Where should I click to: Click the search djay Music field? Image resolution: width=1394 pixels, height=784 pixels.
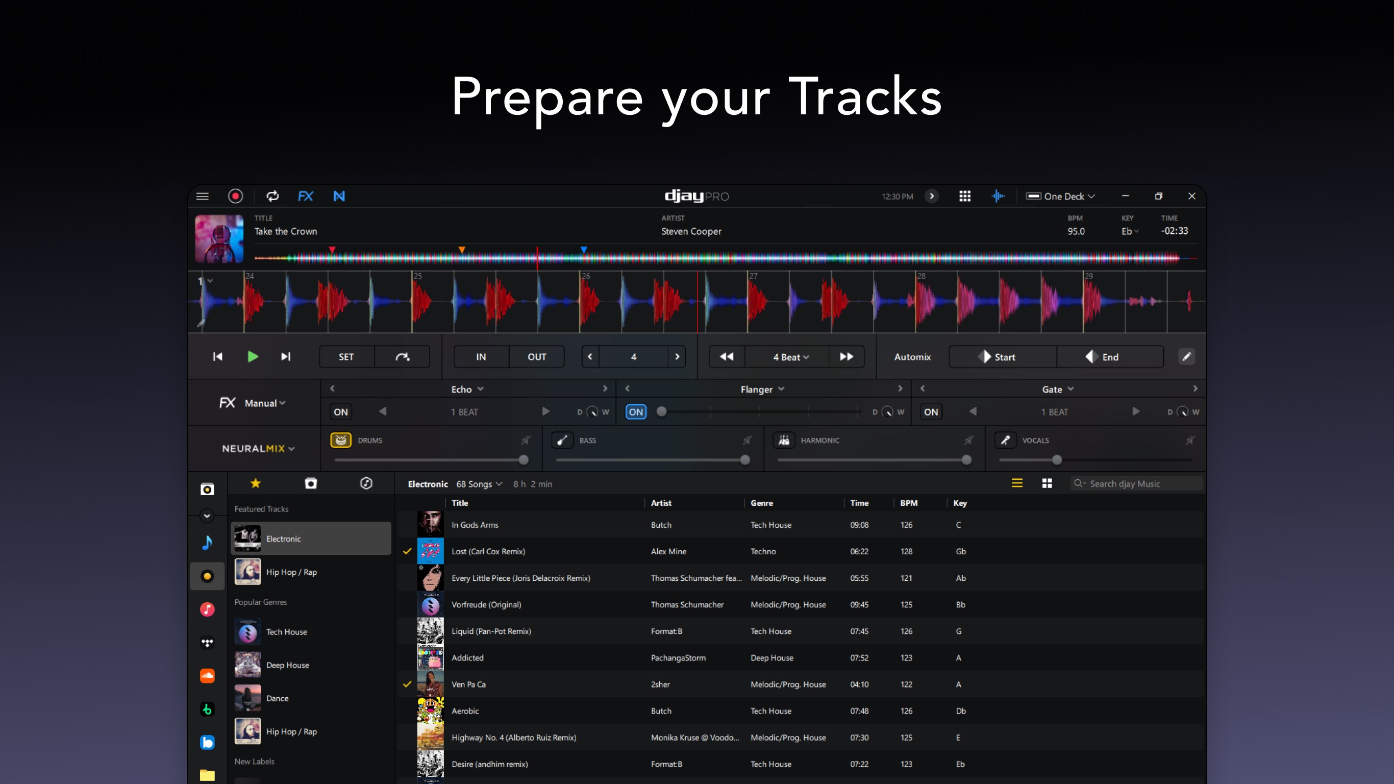1136,483
